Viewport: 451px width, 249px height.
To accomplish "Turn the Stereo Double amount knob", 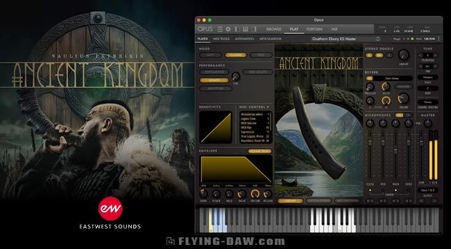I will pyautogui.click(x=404, y=55).
